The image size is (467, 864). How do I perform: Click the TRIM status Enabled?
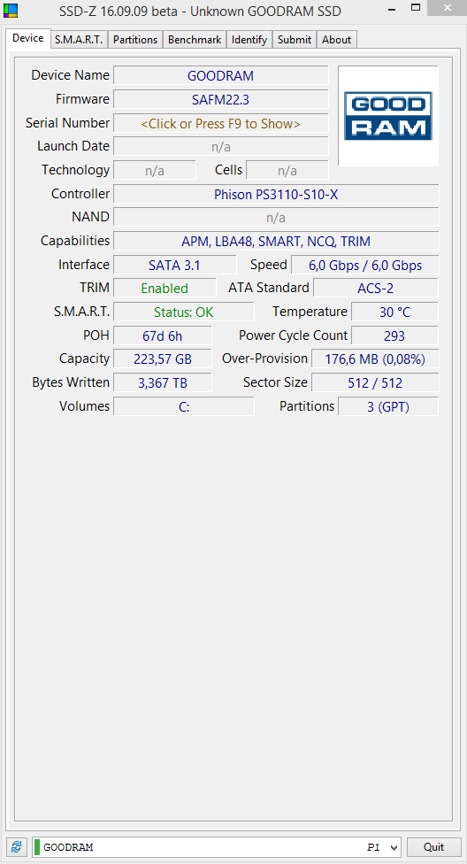coord(165,289)
